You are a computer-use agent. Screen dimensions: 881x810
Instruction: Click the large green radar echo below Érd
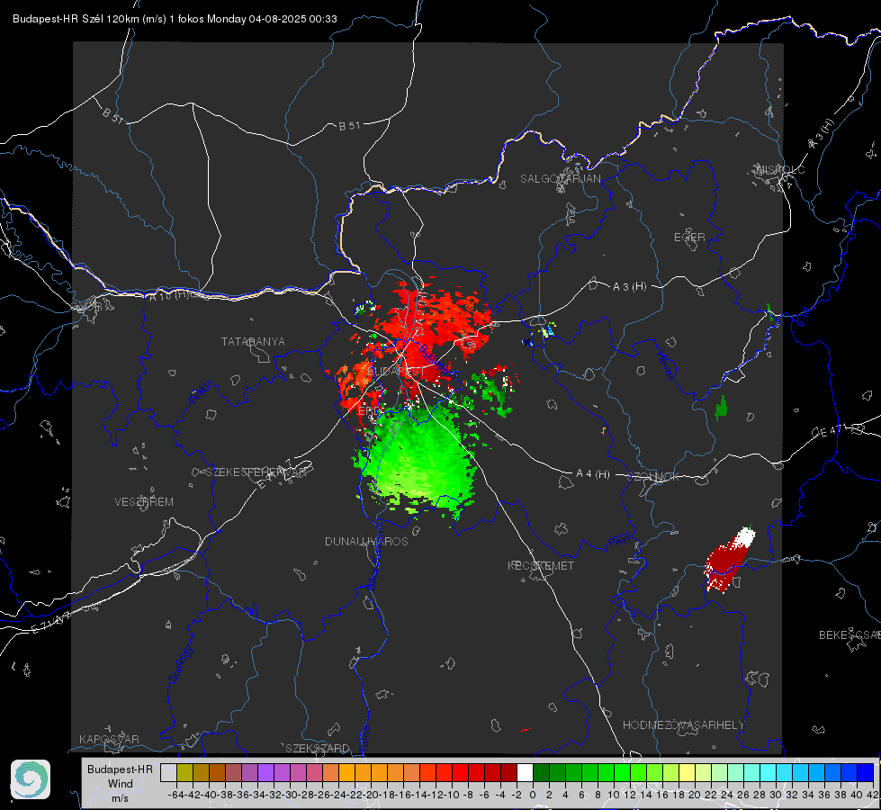coord(418,458)
